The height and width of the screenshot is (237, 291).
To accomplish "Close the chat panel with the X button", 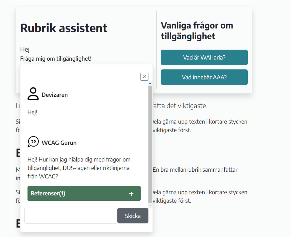I will pyautogui.click(x=144, y=77).
